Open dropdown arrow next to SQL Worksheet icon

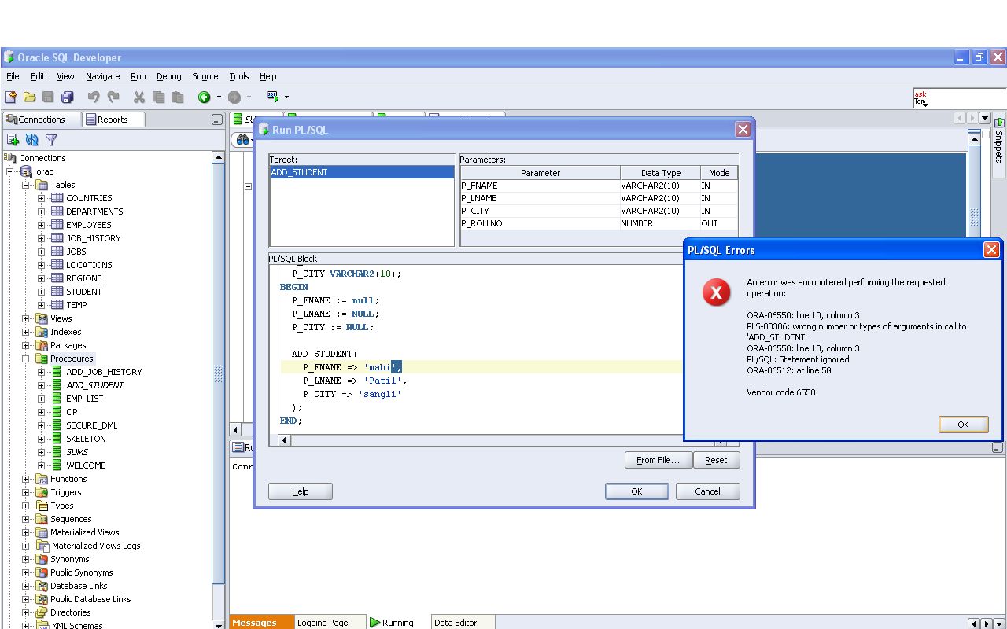point(286,97)
